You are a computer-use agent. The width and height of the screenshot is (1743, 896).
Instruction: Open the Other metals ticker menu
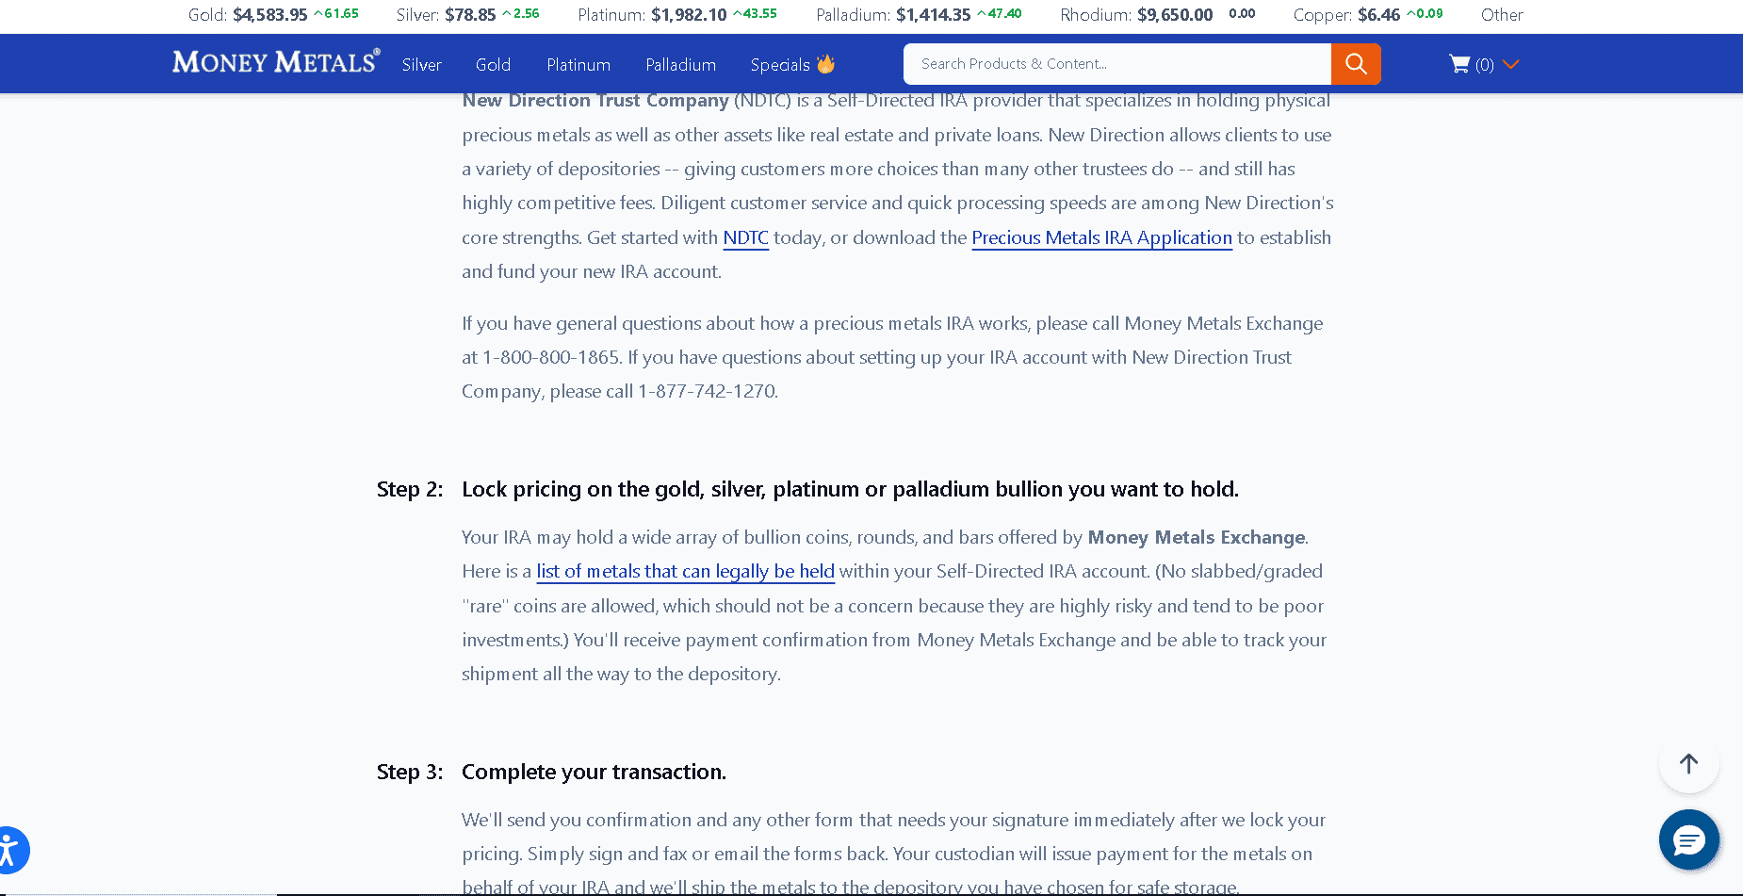coord(1502,15)
